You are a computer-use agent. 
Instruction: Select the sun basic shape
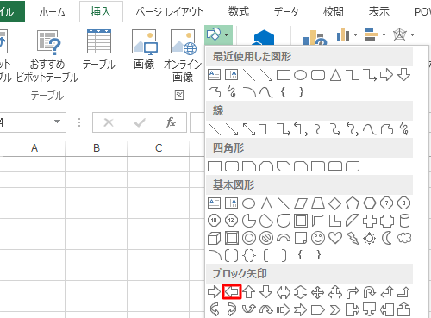point(370,238)
